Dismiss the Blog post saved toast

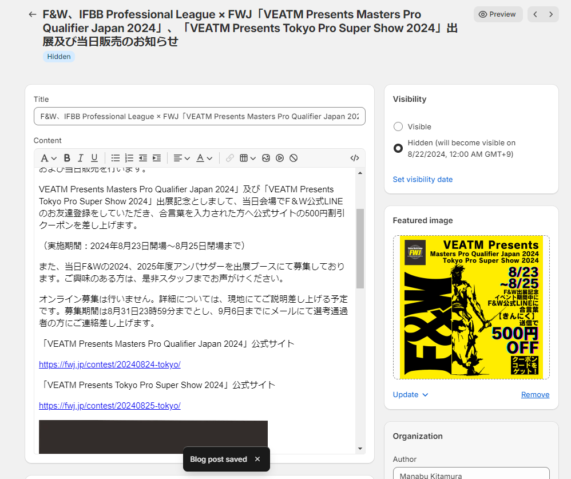pyautogui.click(x=257, y=459)
